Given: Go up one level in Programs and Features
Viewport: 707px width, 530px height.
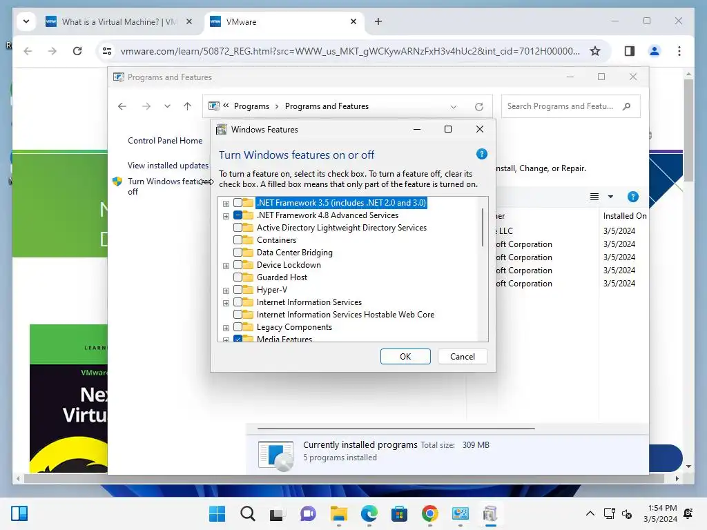Looking at the screenshot, I should pos(188,106).
